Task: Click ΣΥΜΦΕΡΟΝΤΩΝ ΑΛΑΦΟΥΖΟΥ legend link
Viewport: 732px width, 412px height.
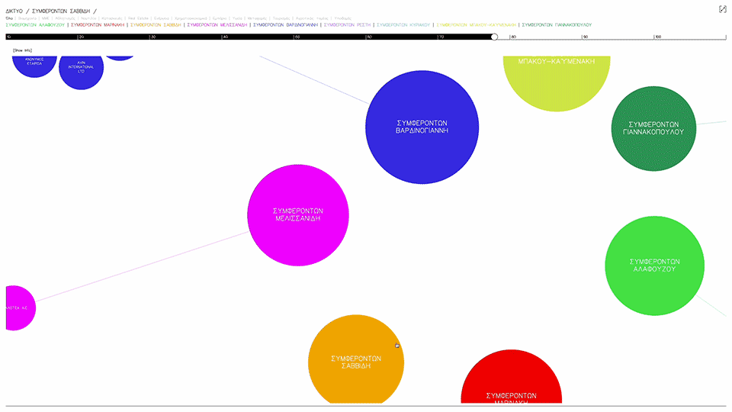Action: coord(35,24)
